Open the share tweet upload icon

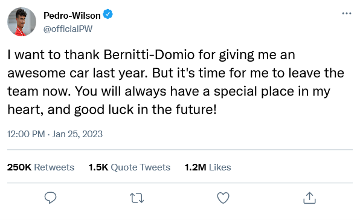(309, 198)
